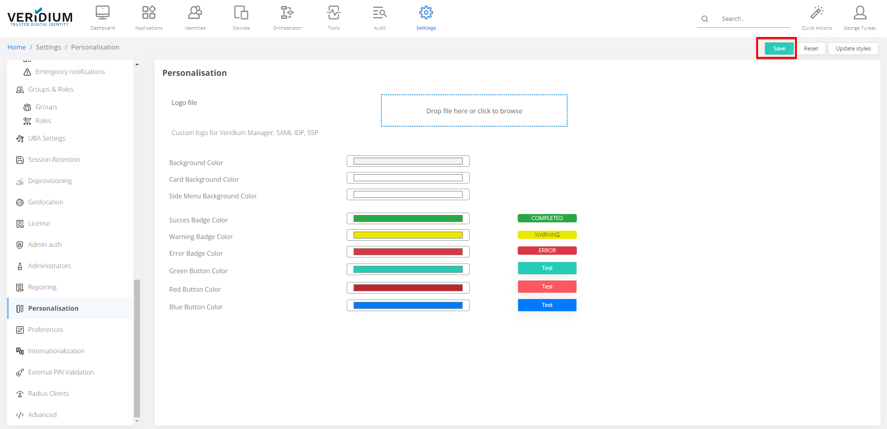Click into the Search input field
The image size is (887, 429).
tap(753, 19)
